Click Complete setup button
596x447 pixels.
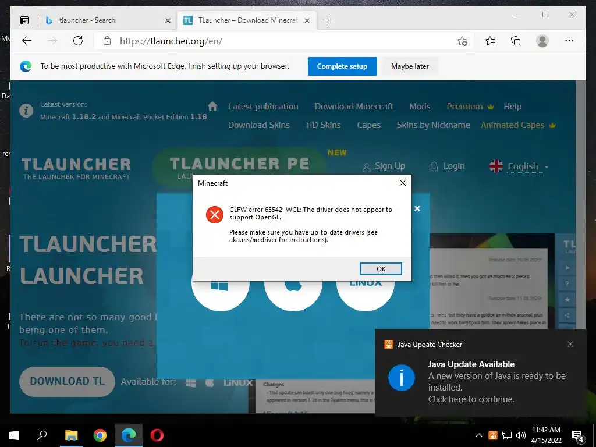point(342,66)
